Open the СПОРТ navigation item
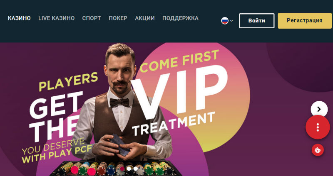Screen dimensions: 333x176 click(92, 18)
